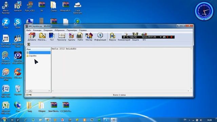Click the Удалить (Delete) toolbar icon
This screenshot has width=217, height=122.
[72, 37]
